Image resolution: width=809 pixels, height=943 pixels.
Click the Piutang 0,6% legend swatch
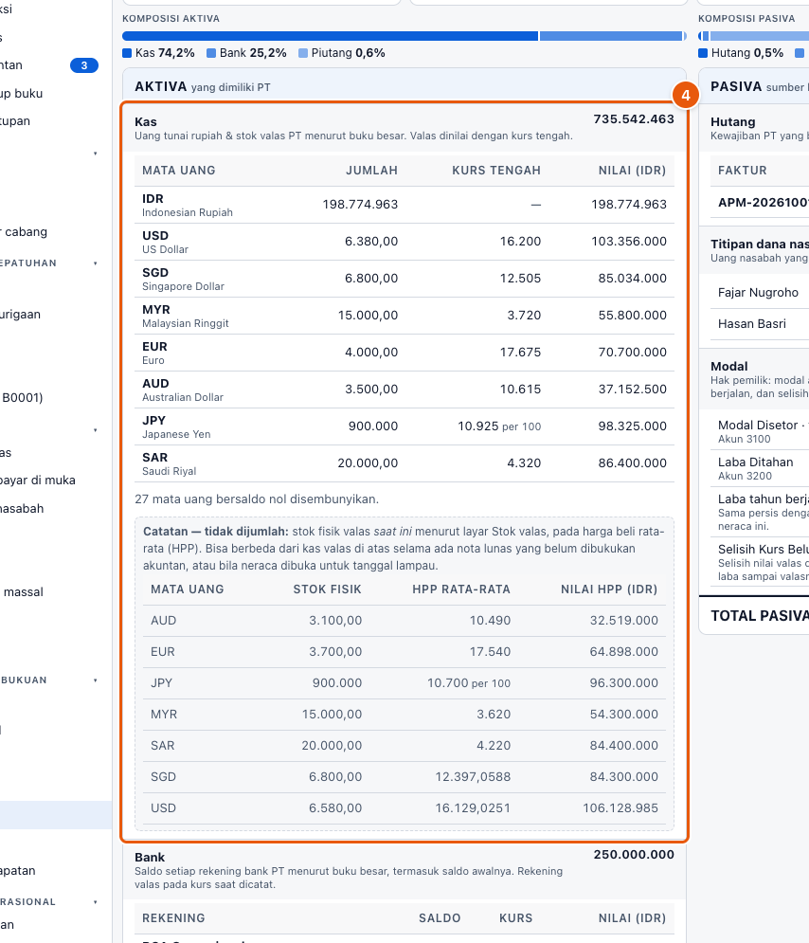click(303, 53)
